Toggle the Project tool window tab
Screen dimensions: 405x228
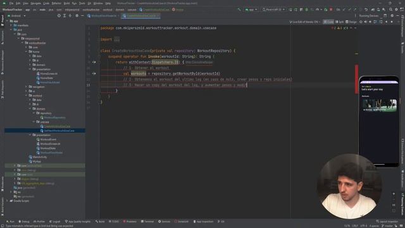pos(3,20)
